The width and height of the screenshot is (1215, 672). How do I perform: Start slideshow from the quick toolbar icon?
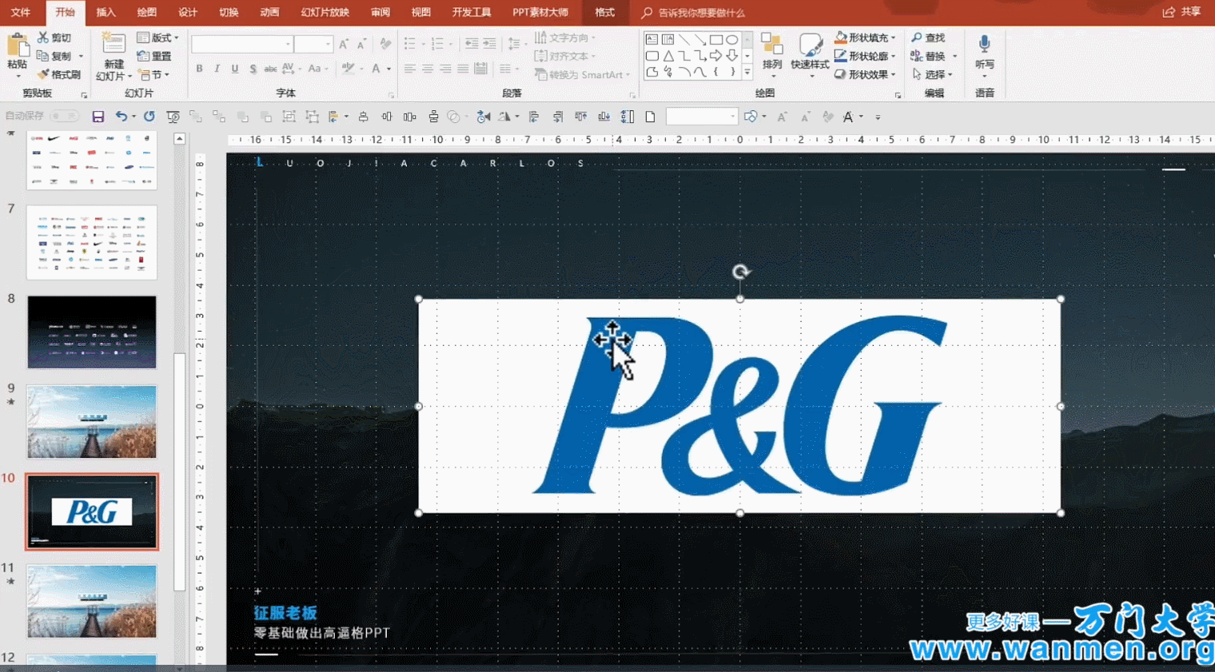(x=173, y=117)
